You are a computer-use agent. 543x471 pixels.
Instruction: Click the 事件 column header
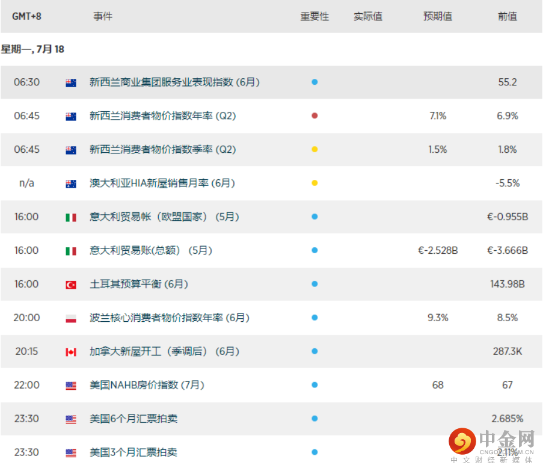click(103, 16)
